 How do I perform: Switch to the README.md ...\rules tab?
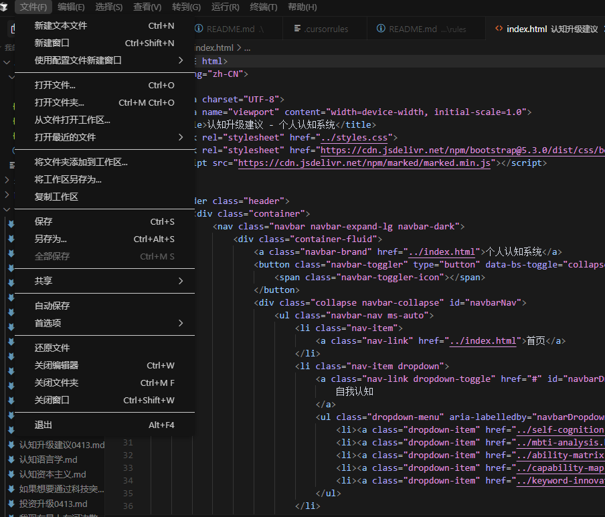tap(426, 29)
